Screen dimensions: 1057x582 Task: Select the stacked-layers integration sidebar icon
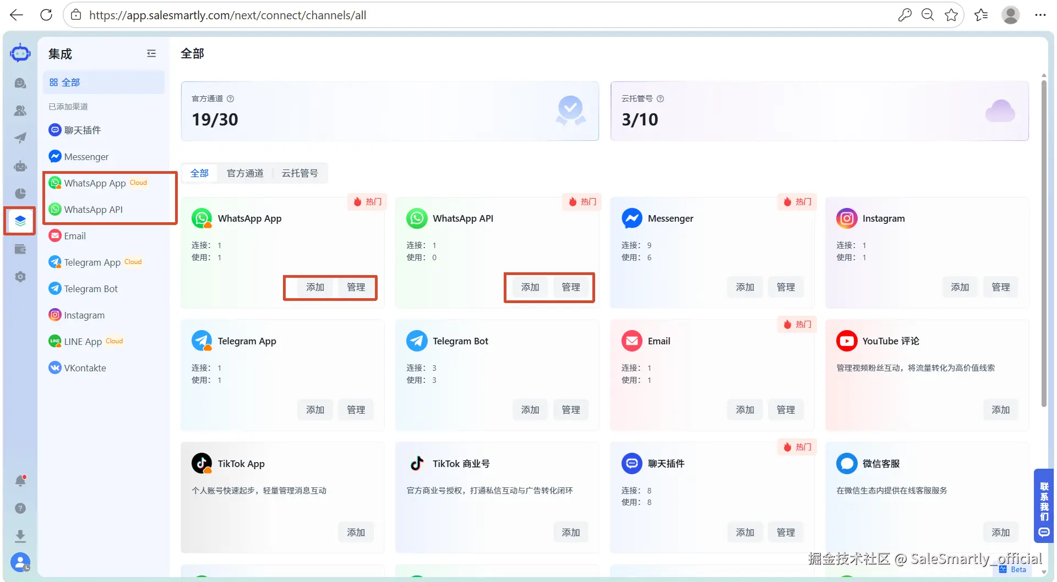[x=20, y=221]
